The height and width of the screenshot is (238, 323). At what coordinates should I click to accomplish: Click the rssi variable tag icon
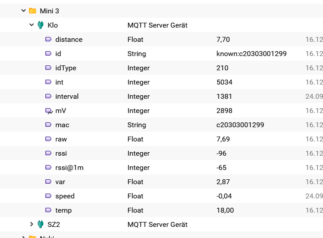click(x=48, y=153)
